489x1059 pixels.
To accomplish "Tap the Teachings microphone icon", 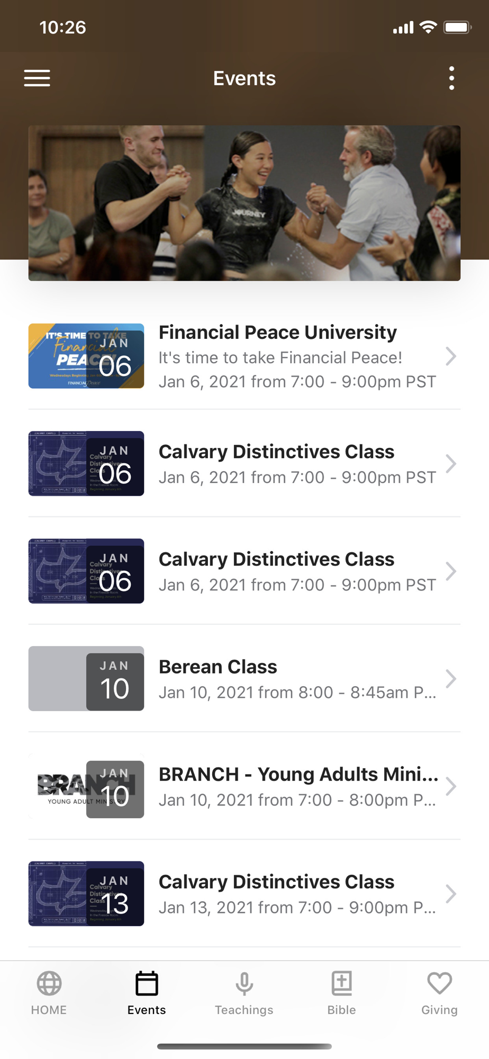I will click(x=244, y=984).
